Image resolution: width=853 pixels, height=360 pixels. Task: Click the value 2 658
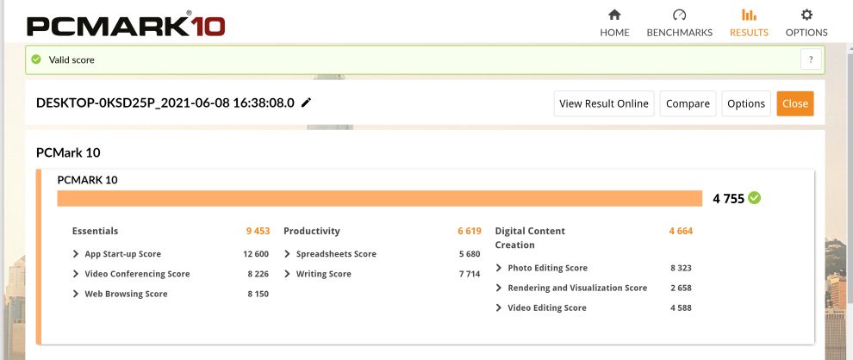coord(681,289)
